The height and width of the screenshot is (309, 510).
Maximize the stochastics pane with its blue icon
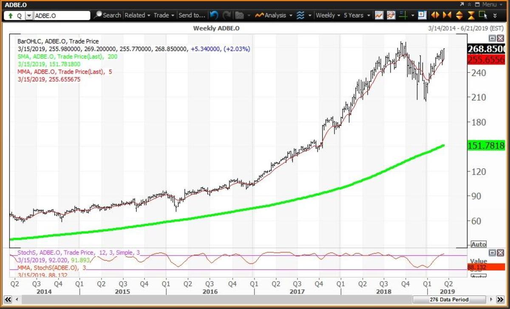493,253
